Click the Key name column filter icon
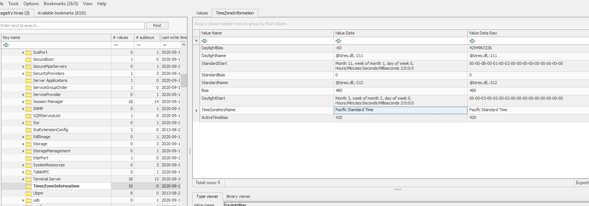The width and height of the screenshot is (589, 206). coord(6,45)
